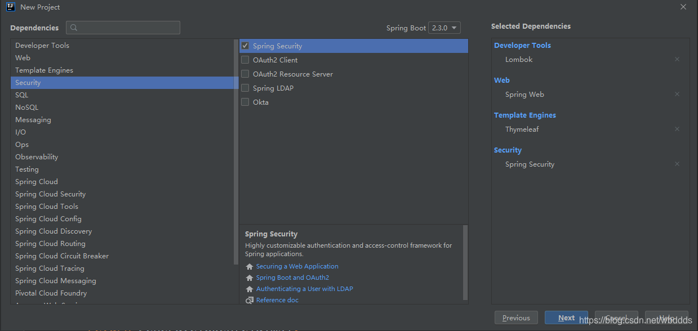Image resolution: width=698 pixels, height=331 pixels.
Task: Enable Spring LDAP dependency
Action: (245, 88)
